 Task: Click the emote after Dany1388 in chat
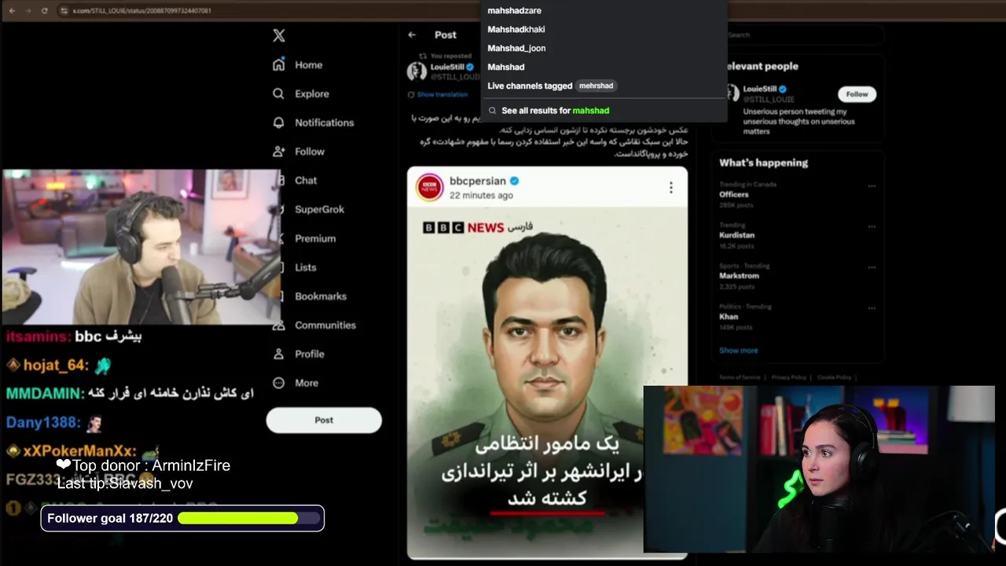click(94, 424)
